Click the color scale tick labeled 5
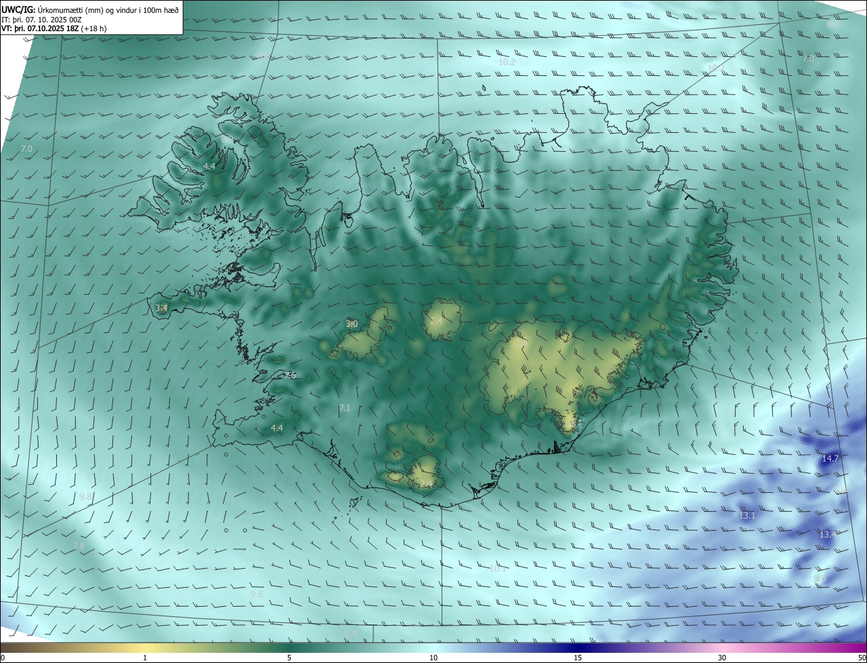This screenshot has width=867, height=663. point(289,658)
